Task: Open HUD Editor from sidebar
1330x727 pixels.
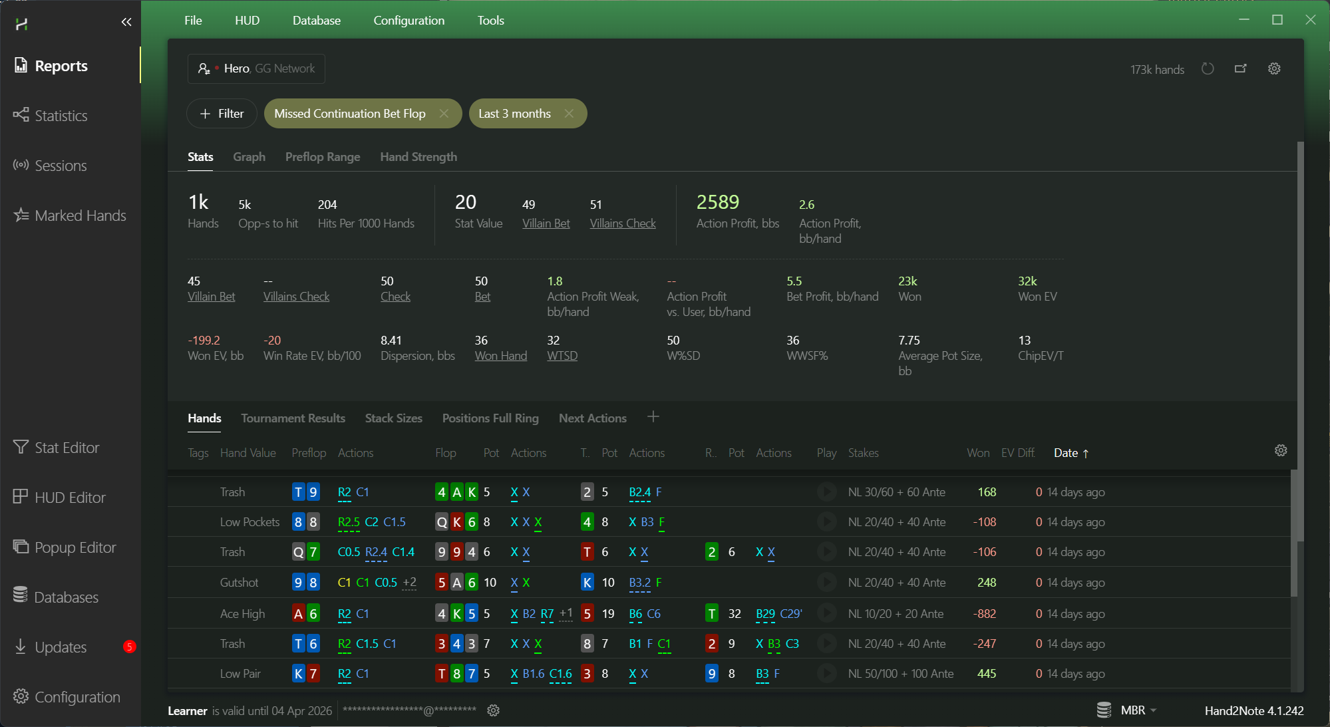Action: pyautogui.click(x=70, y=498)
